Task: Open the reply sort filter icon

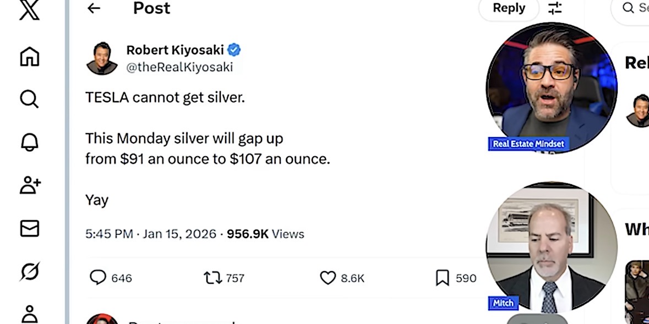Action: coord(555,8)
